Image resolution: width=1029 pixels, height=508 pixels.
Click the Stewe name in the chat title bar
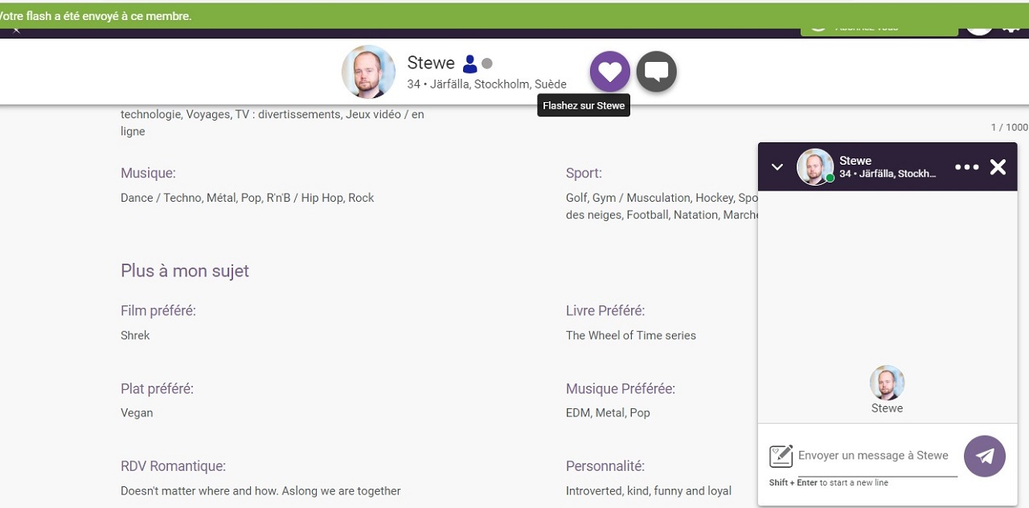click(855, 161)
